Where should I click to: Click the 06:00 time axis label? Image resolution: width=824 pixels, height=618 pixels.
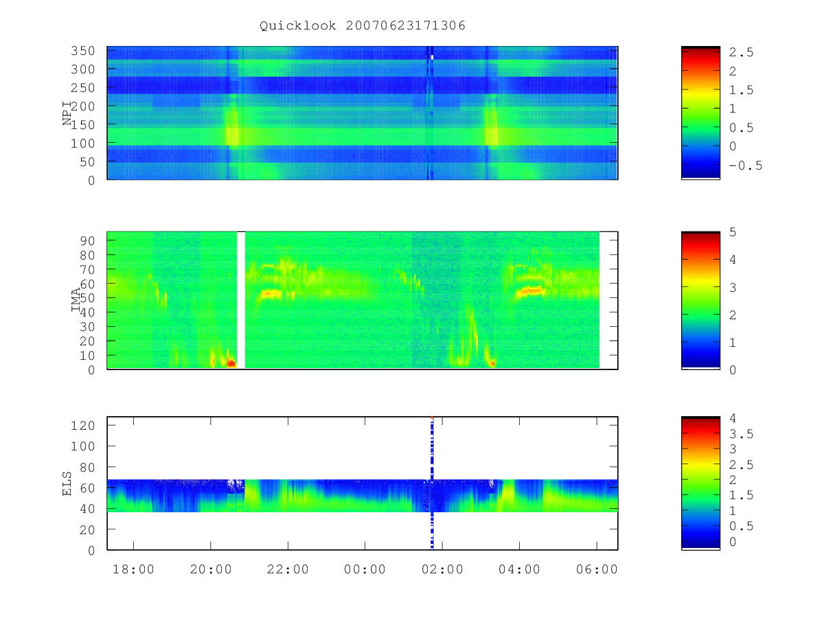click(x=597, y=570)
